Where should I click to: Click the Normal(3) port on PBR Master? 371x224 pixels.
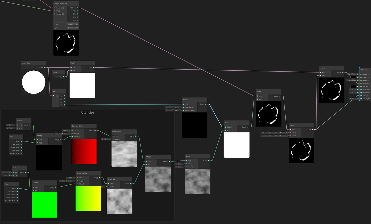361,80
